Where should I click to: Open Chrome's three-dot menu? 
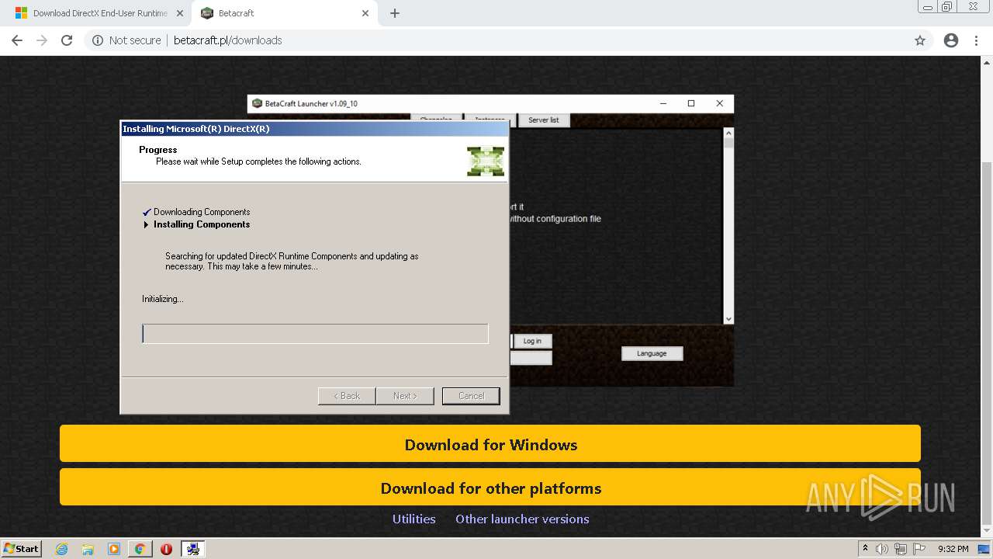pos(976,40)
